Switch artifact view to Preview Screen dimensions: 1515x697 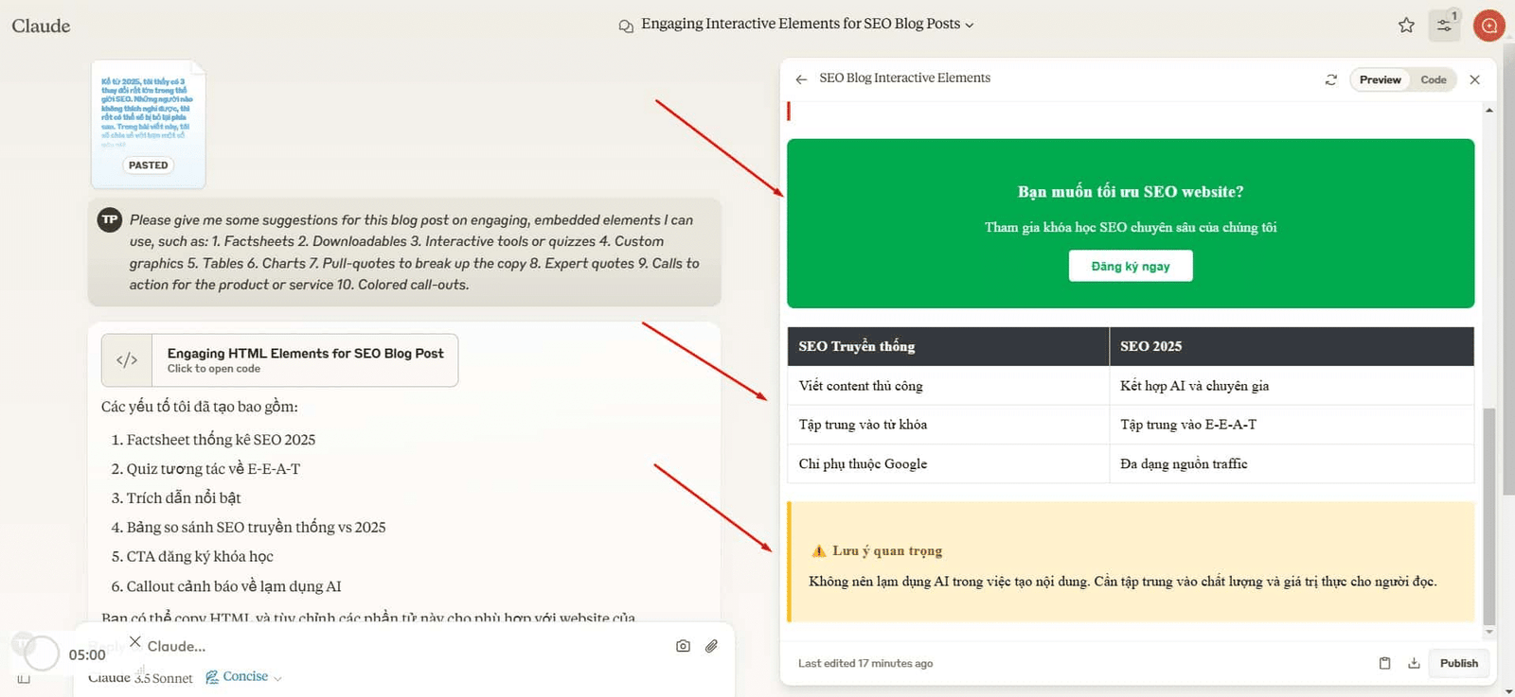click(x=1380, y=80)
